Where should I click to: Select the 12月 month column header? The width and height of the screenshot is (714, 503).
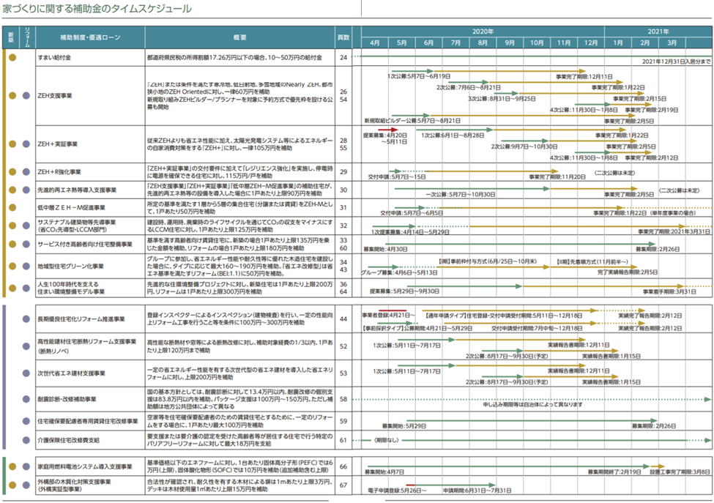pos(590,42)
